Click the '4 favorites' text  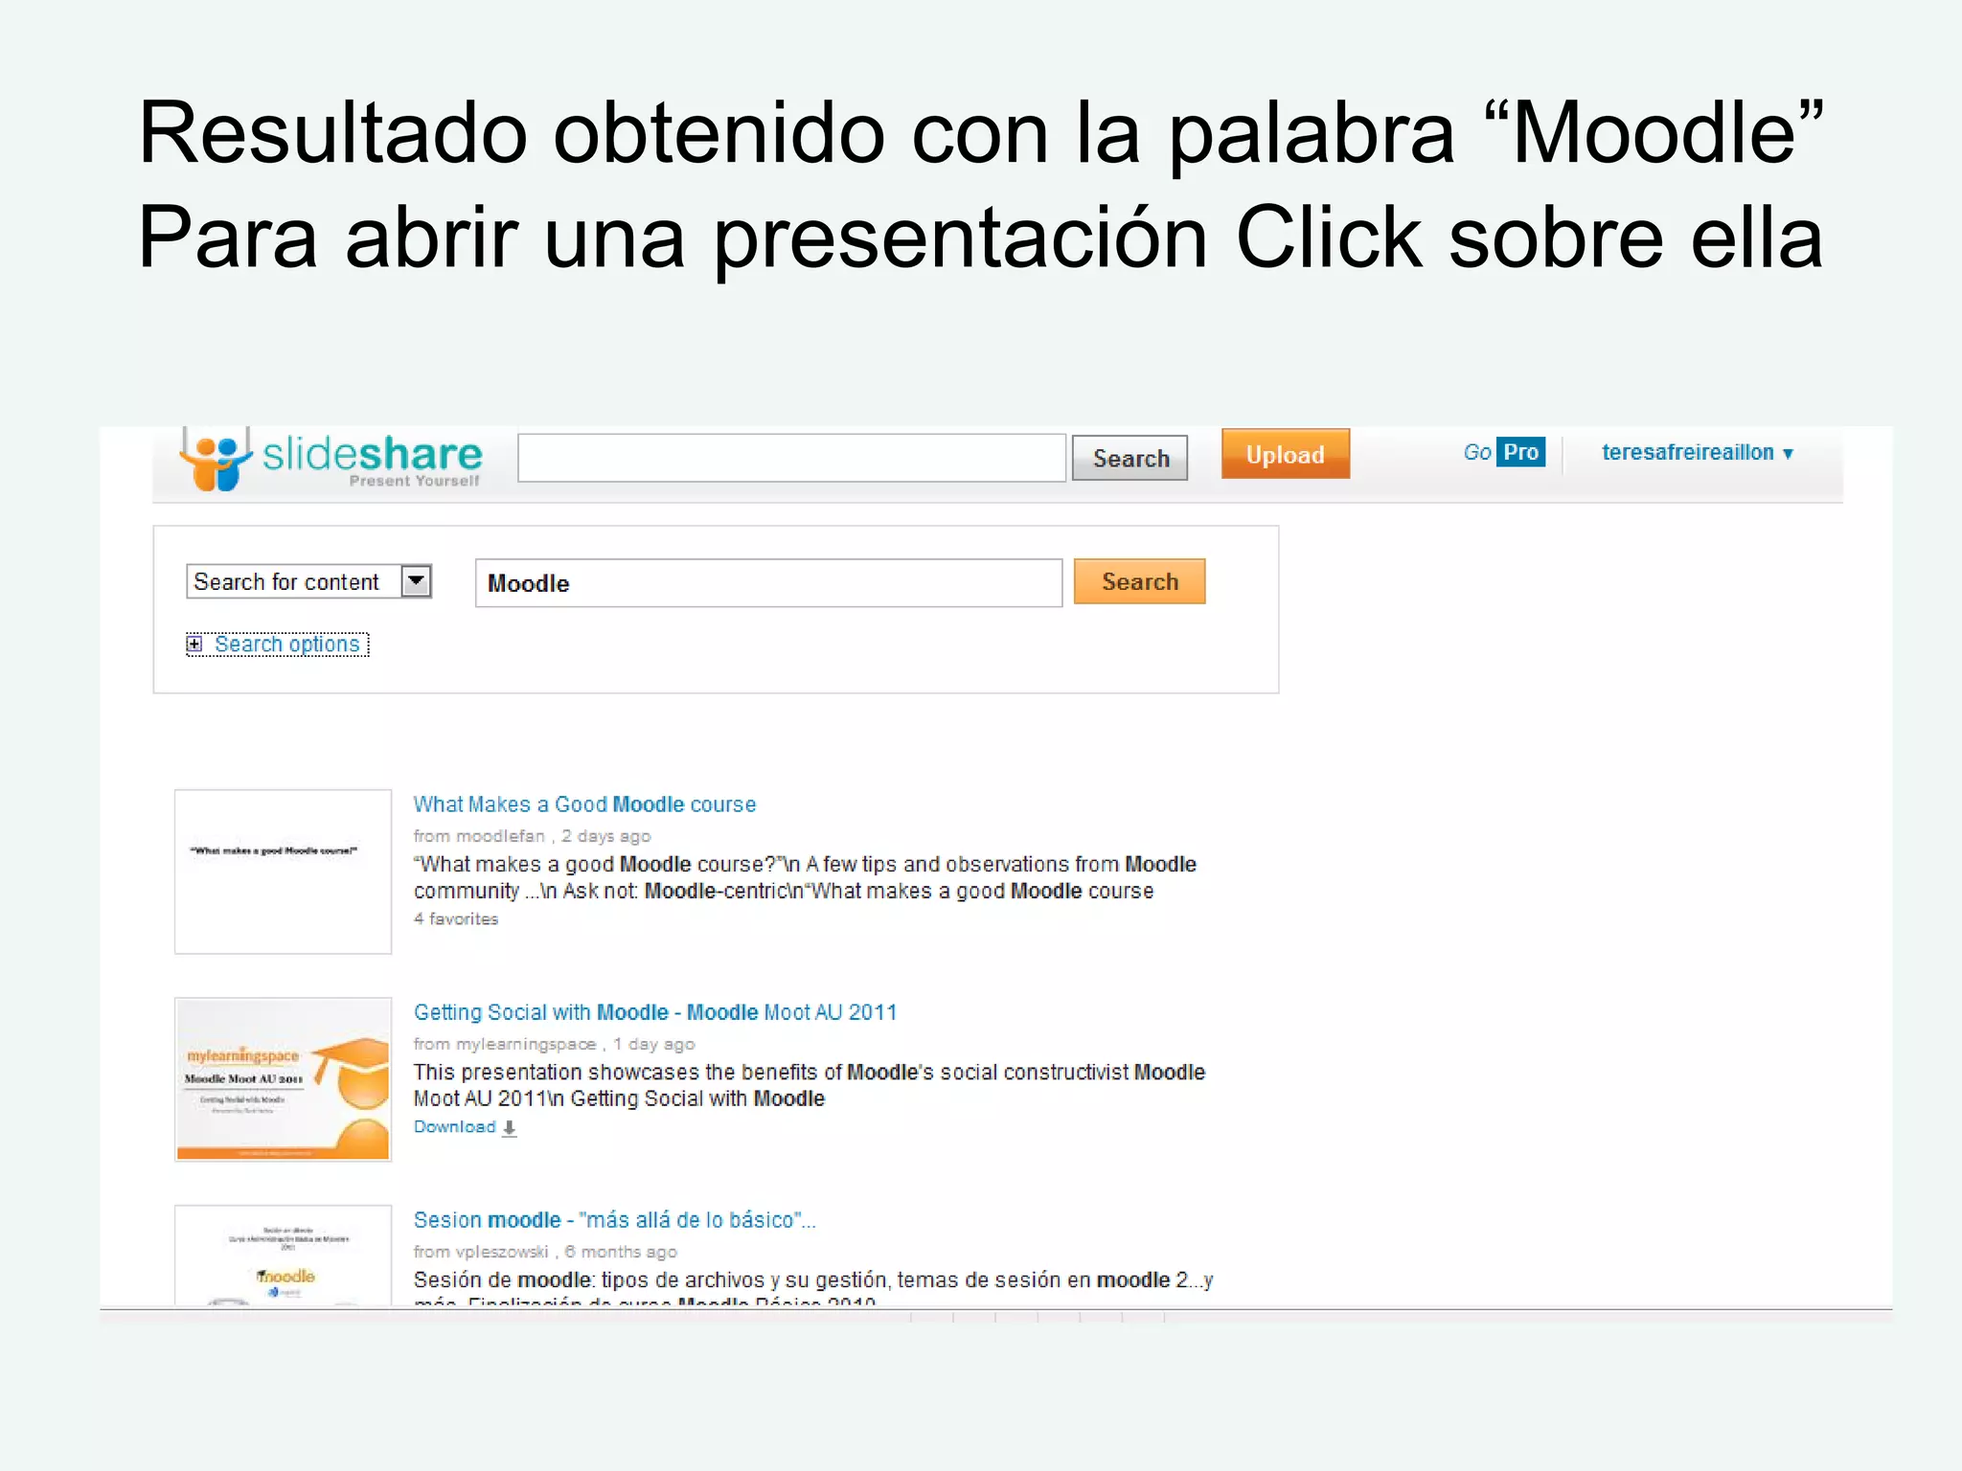click(456, 919)
